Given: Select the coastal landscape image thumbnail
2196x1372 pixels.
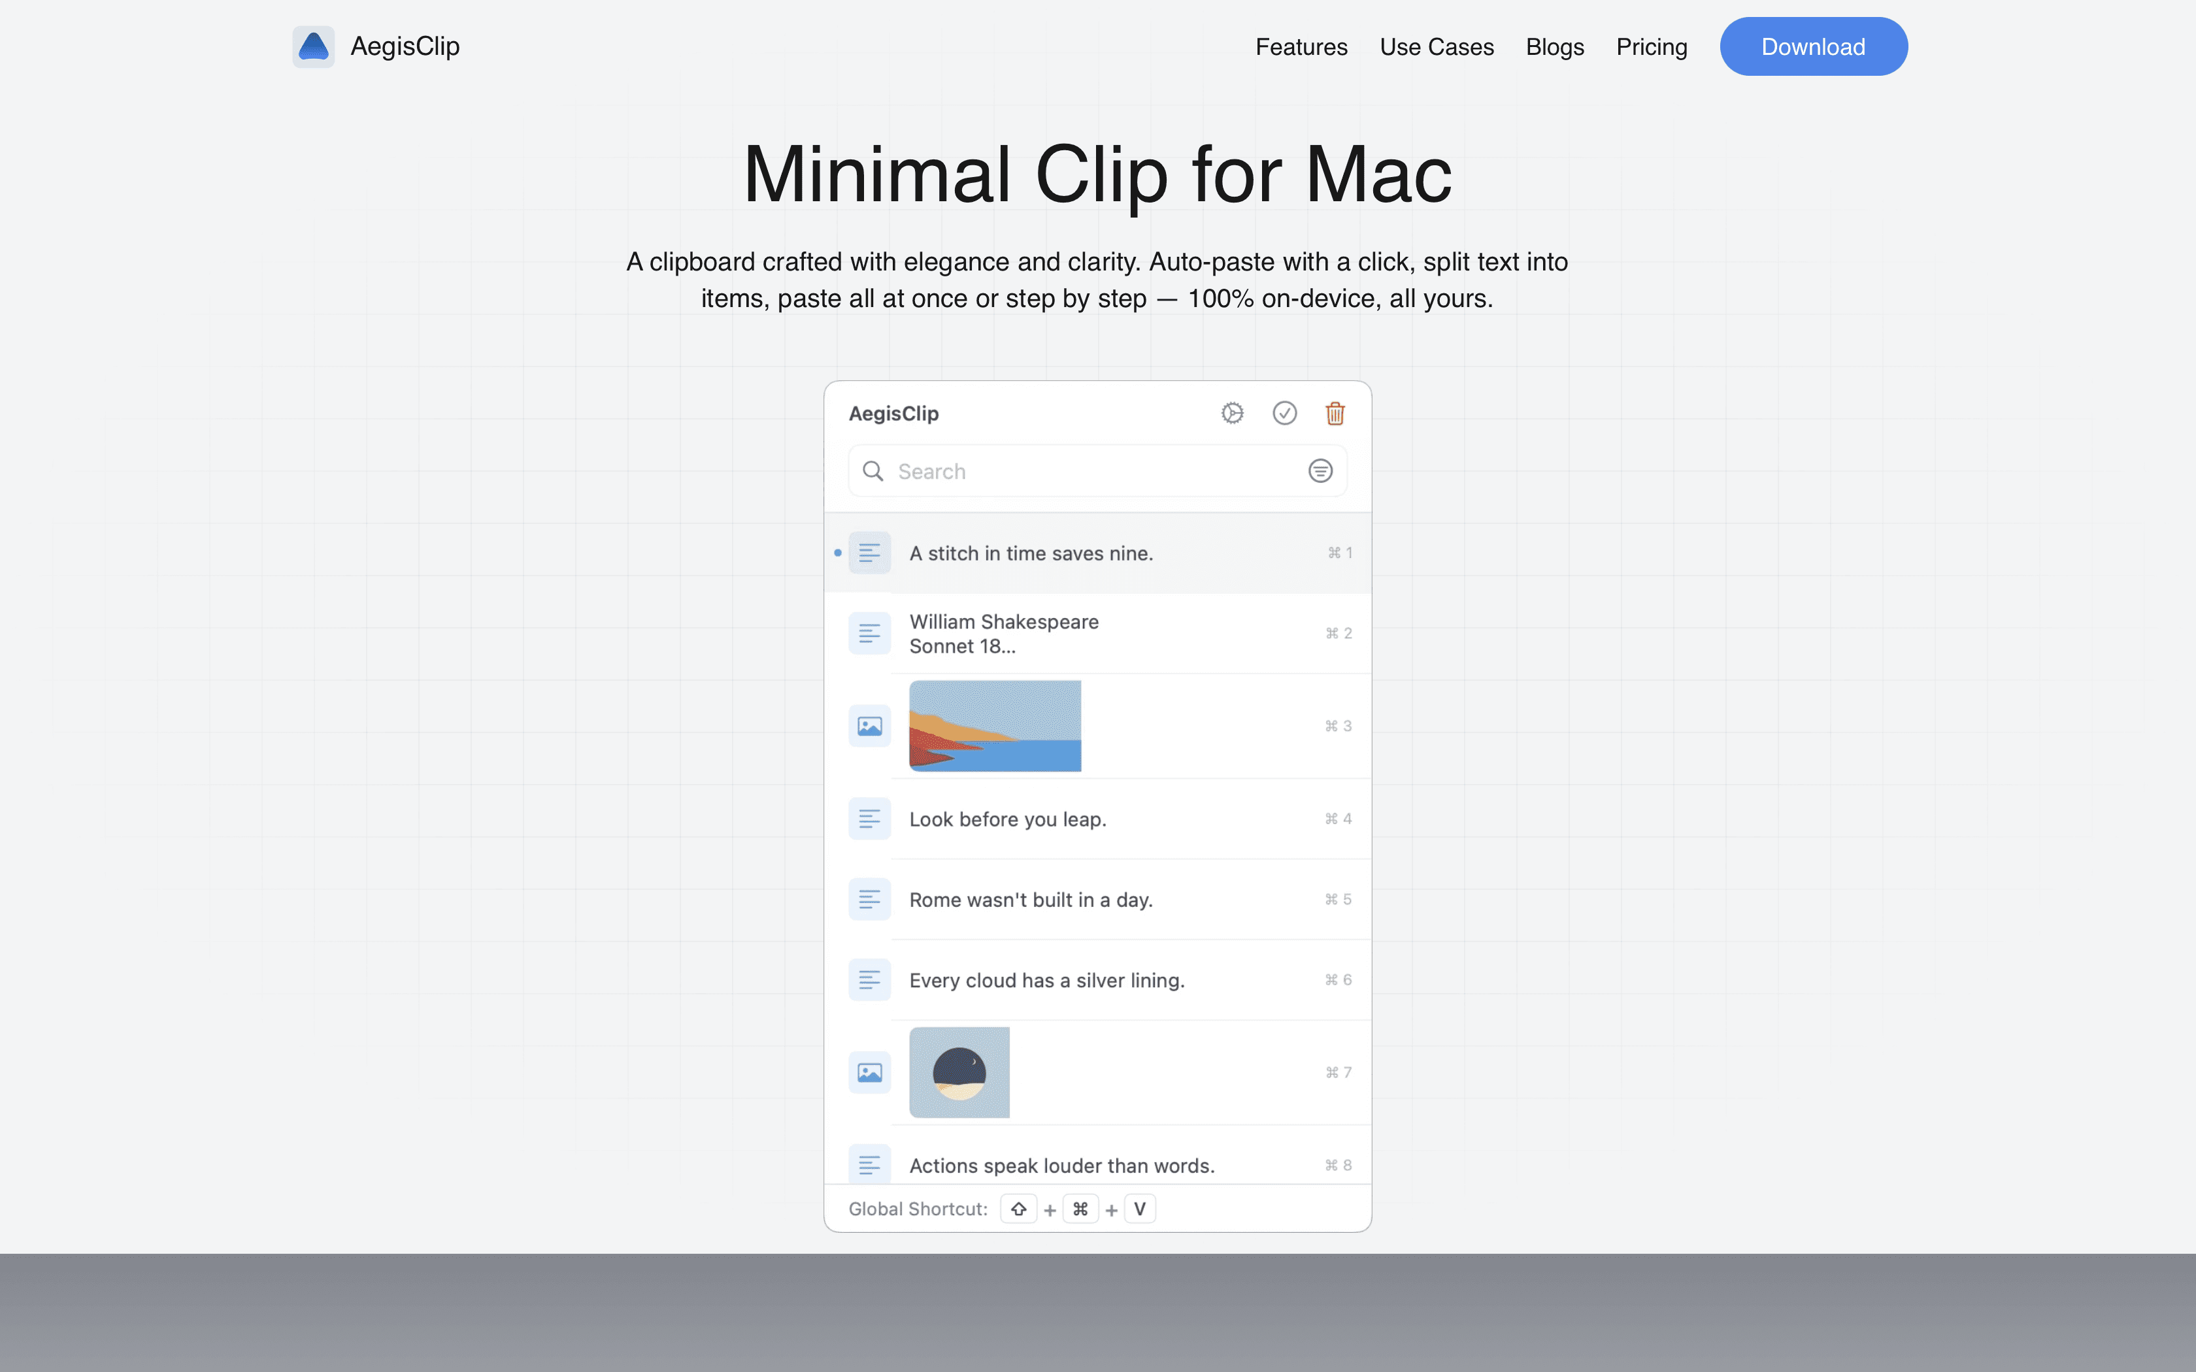Looking at the screenshot, I should point(995,726).
